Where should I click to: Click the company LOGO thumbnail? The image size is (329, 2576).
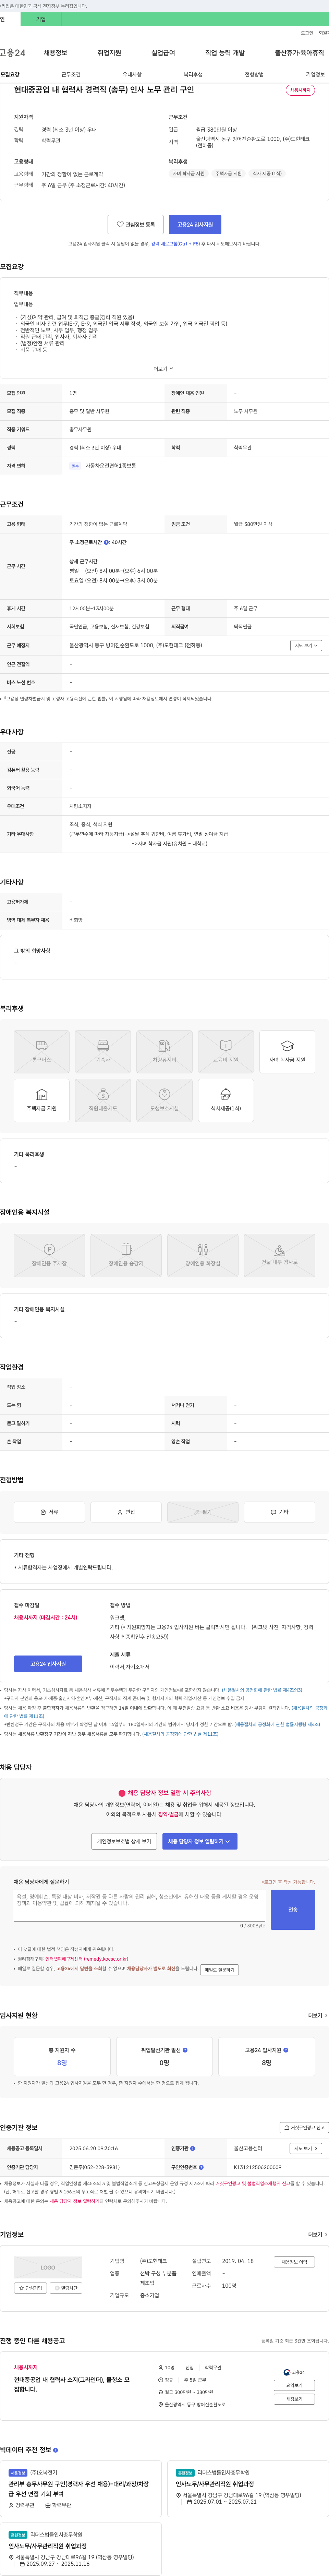click(x=48, y=2267)
